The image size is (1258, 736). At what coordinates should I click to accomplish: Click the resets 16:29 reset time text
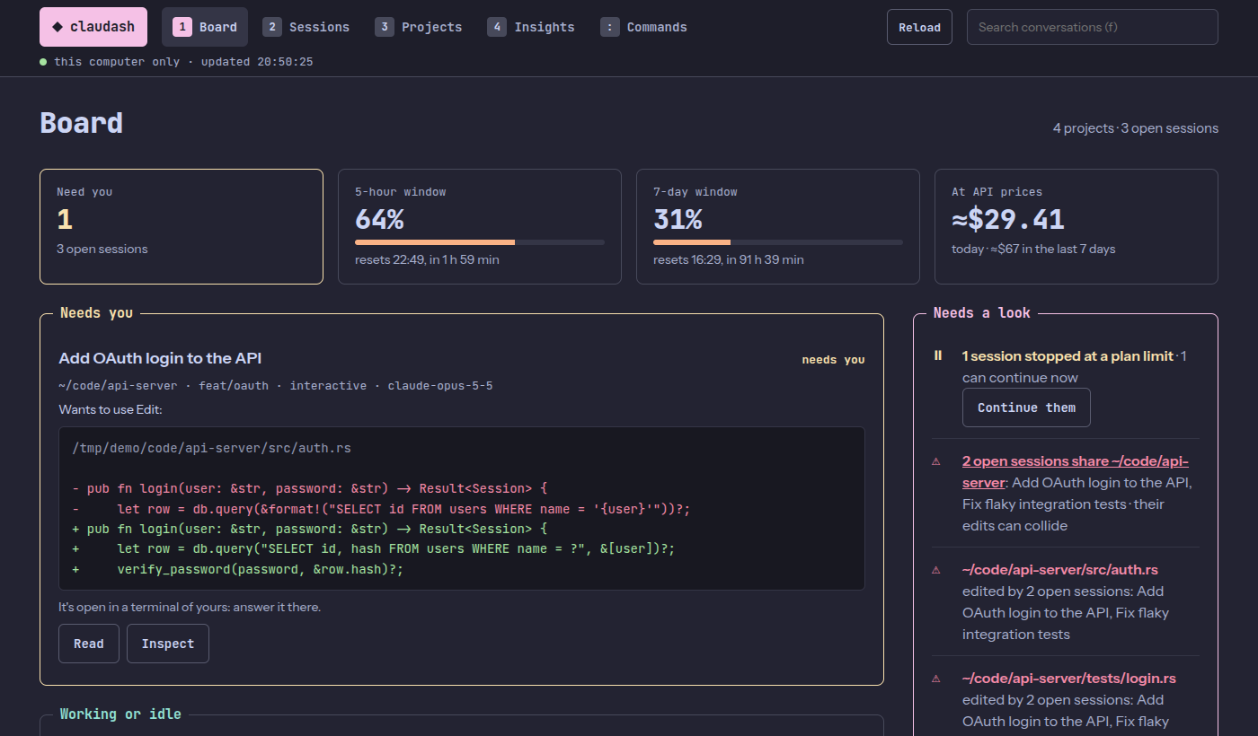(x=729, y=259)
